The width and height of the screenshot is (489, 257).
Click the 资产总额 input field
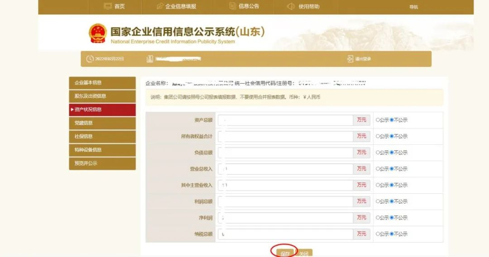click(285, 120)
